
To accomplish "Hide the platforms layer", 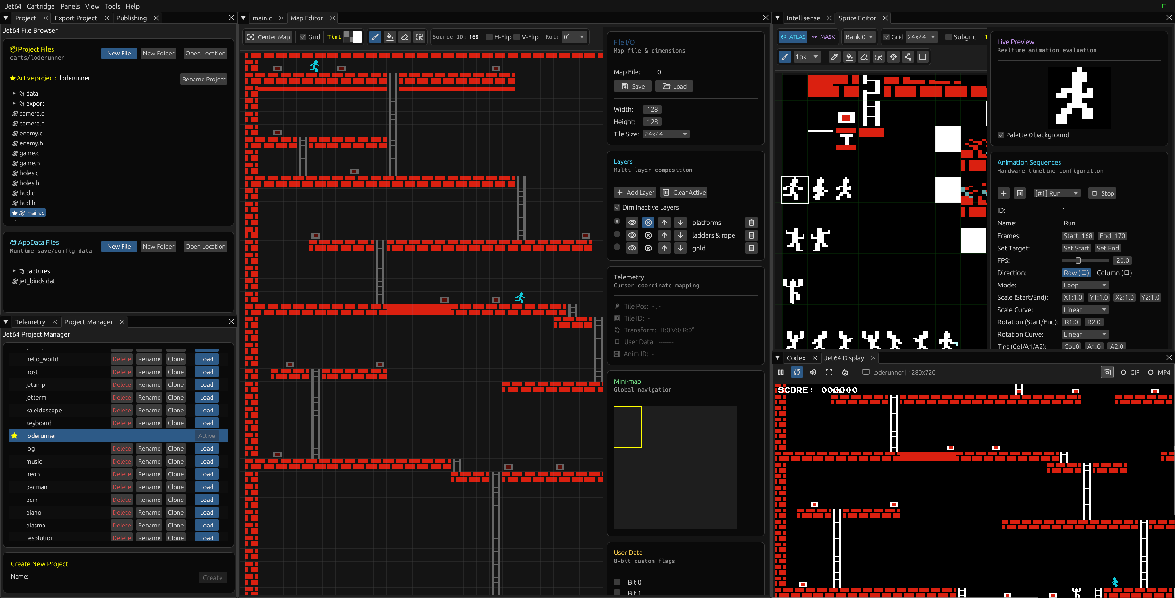I will click(x=632, y=223).
